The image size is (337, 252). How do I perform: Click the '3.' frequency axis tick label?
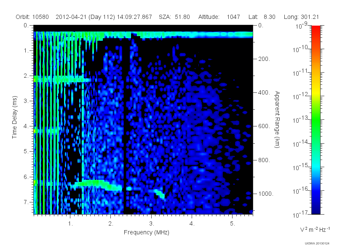point(152,224)
